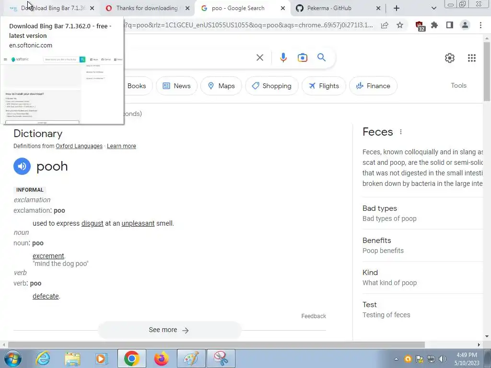The height and width of the screenshot is (368, 491).
Task: Follow the Oxford Languages link
Action: point(79,146)
